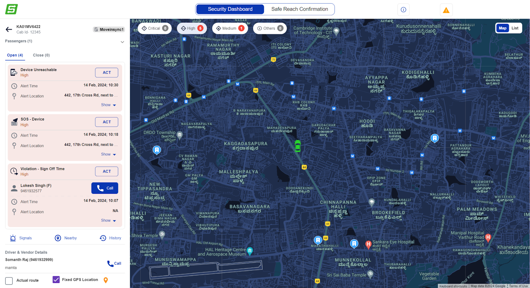This screenshot has height=288, width=530.
Task: Click phone number 9461932577
Action: [31, 191]
